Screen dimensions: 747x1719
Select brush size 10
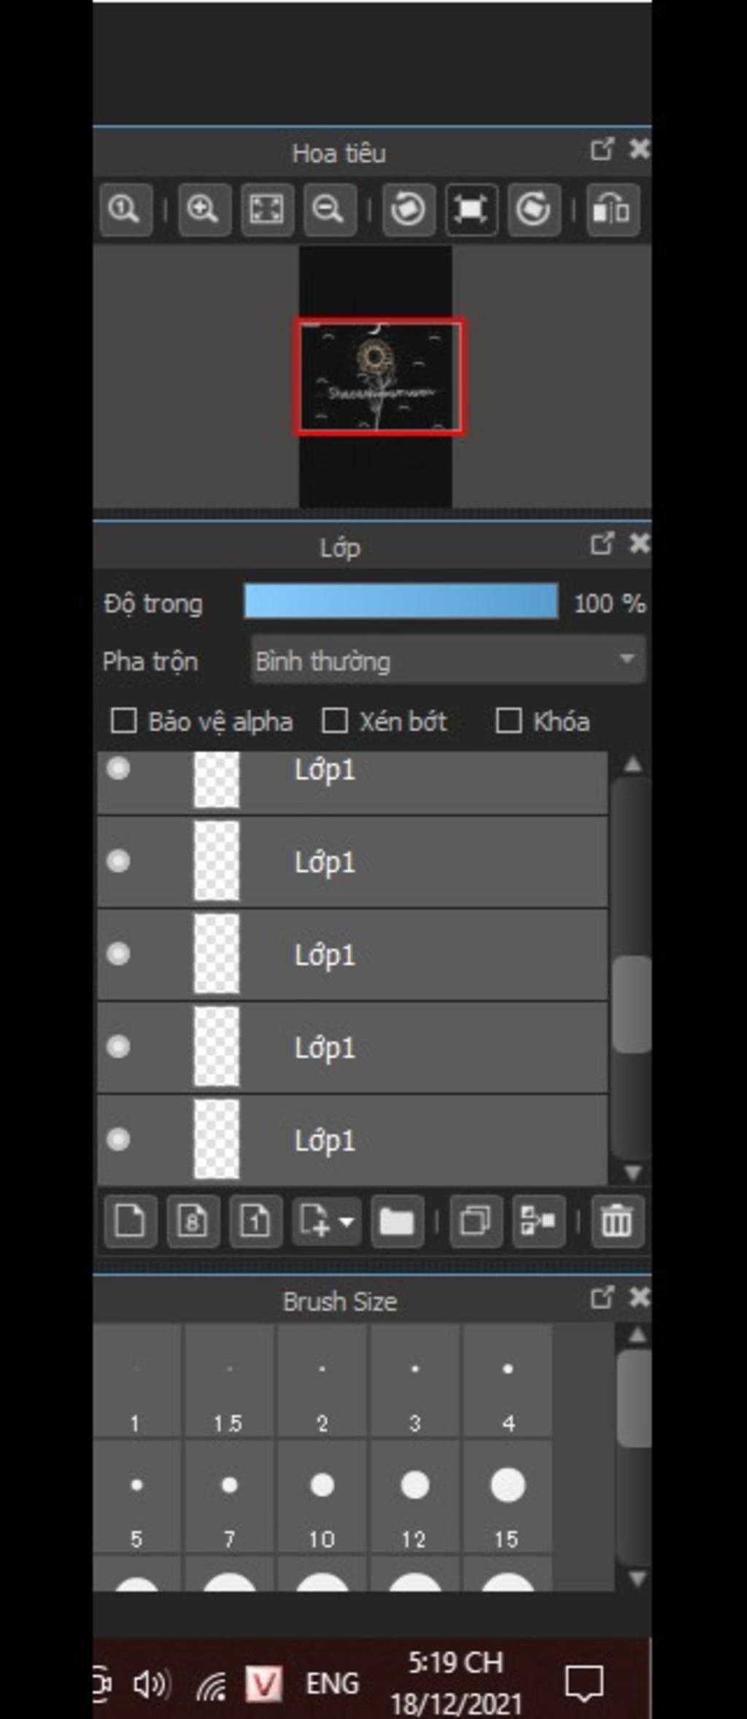pos(322,1496)
